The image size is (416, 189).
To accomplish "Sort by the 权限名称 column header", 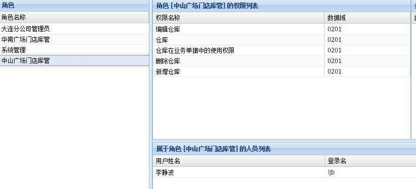I will pos(238,18).
